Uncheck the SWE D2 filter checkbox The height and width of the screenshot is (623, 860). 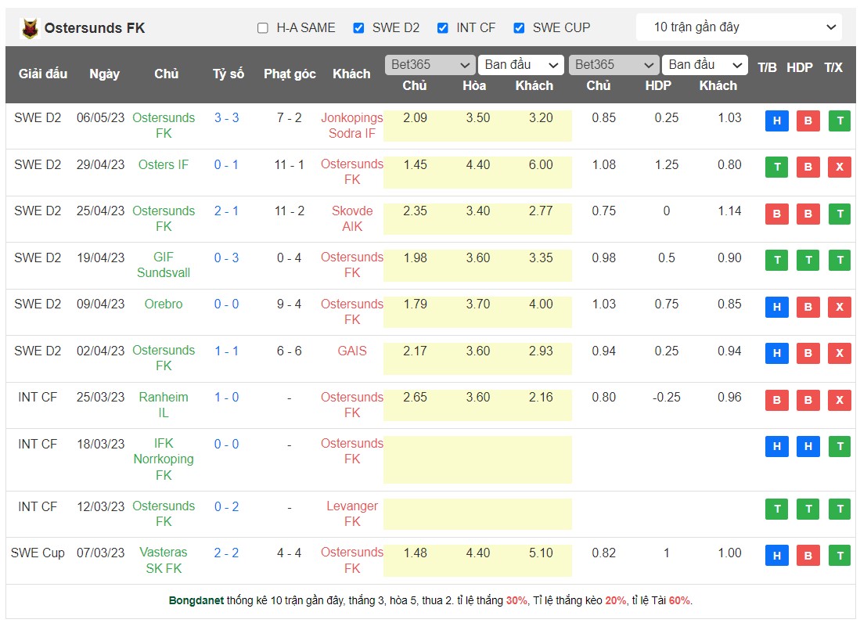point(358,27)
